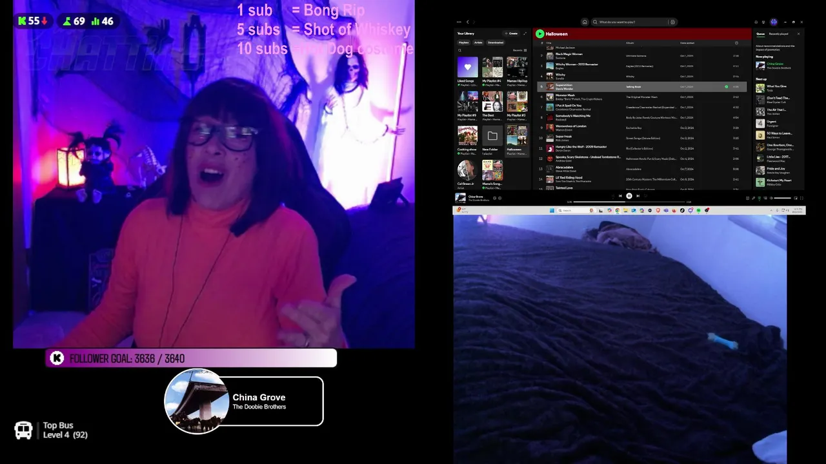Open Windows Start button on taskbar
This screenshot has width=826, height=464.
click(552, 210)
